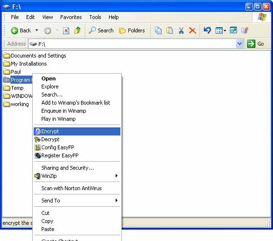The width and height of the screenshot is (273, 241).
Task: Expand the Send To submenu arrow
Action: pyautogui.click(x=117, y=200)
